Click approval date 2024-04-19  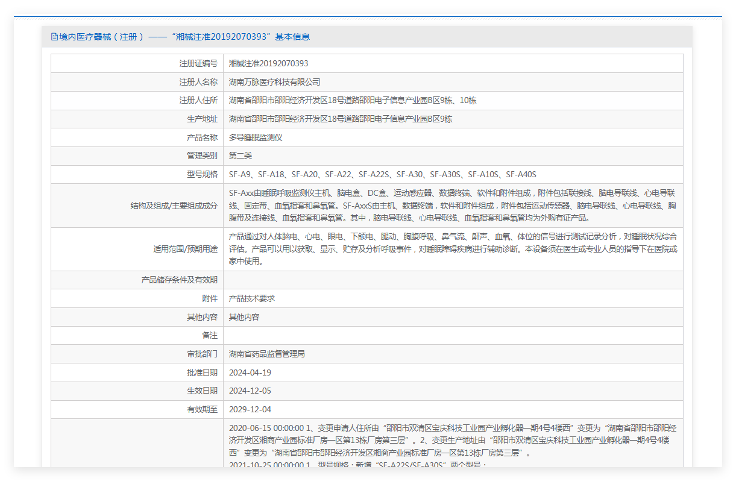(x=250, y=373)
